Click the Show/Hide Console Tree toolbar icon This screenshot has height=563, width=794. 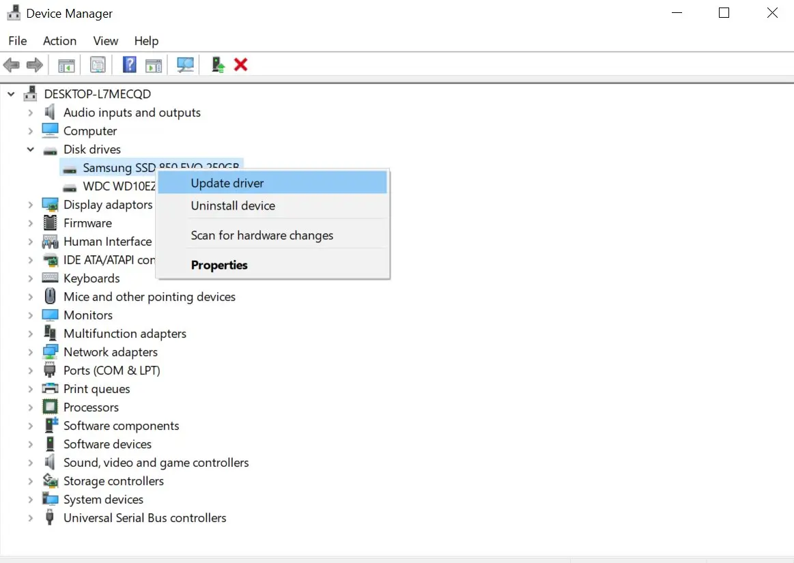tap(66, 66)
